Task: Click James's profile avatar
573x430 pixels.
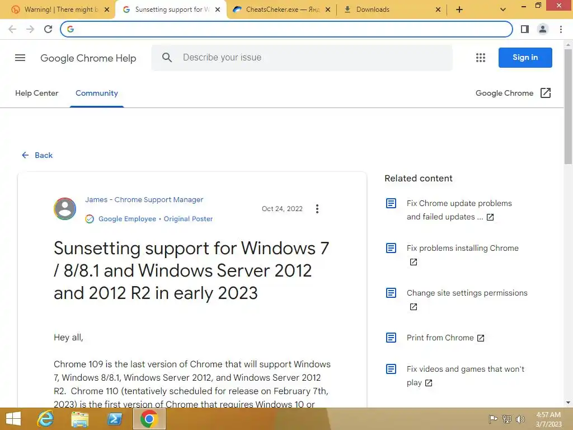Action: tap(65, 209)
